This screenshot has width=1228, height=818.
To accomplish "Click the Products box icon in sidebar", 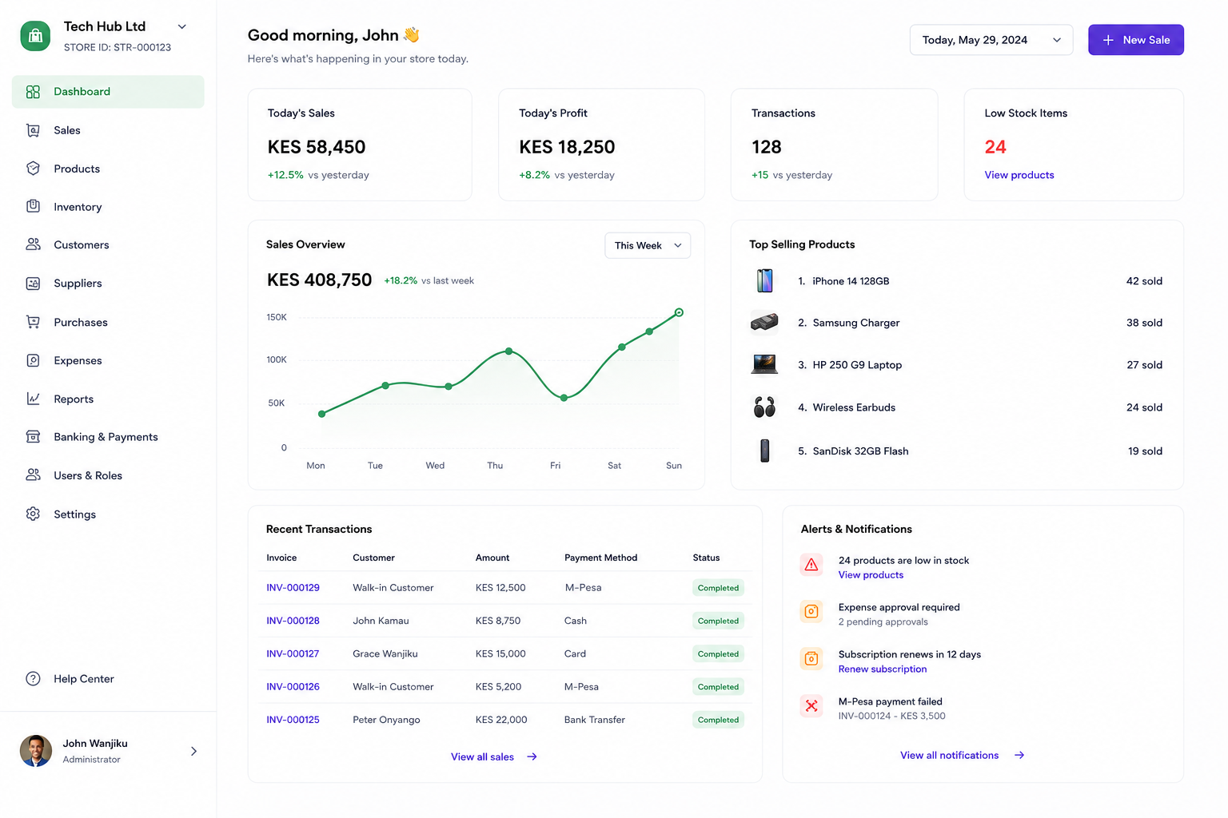I will 33,169.
